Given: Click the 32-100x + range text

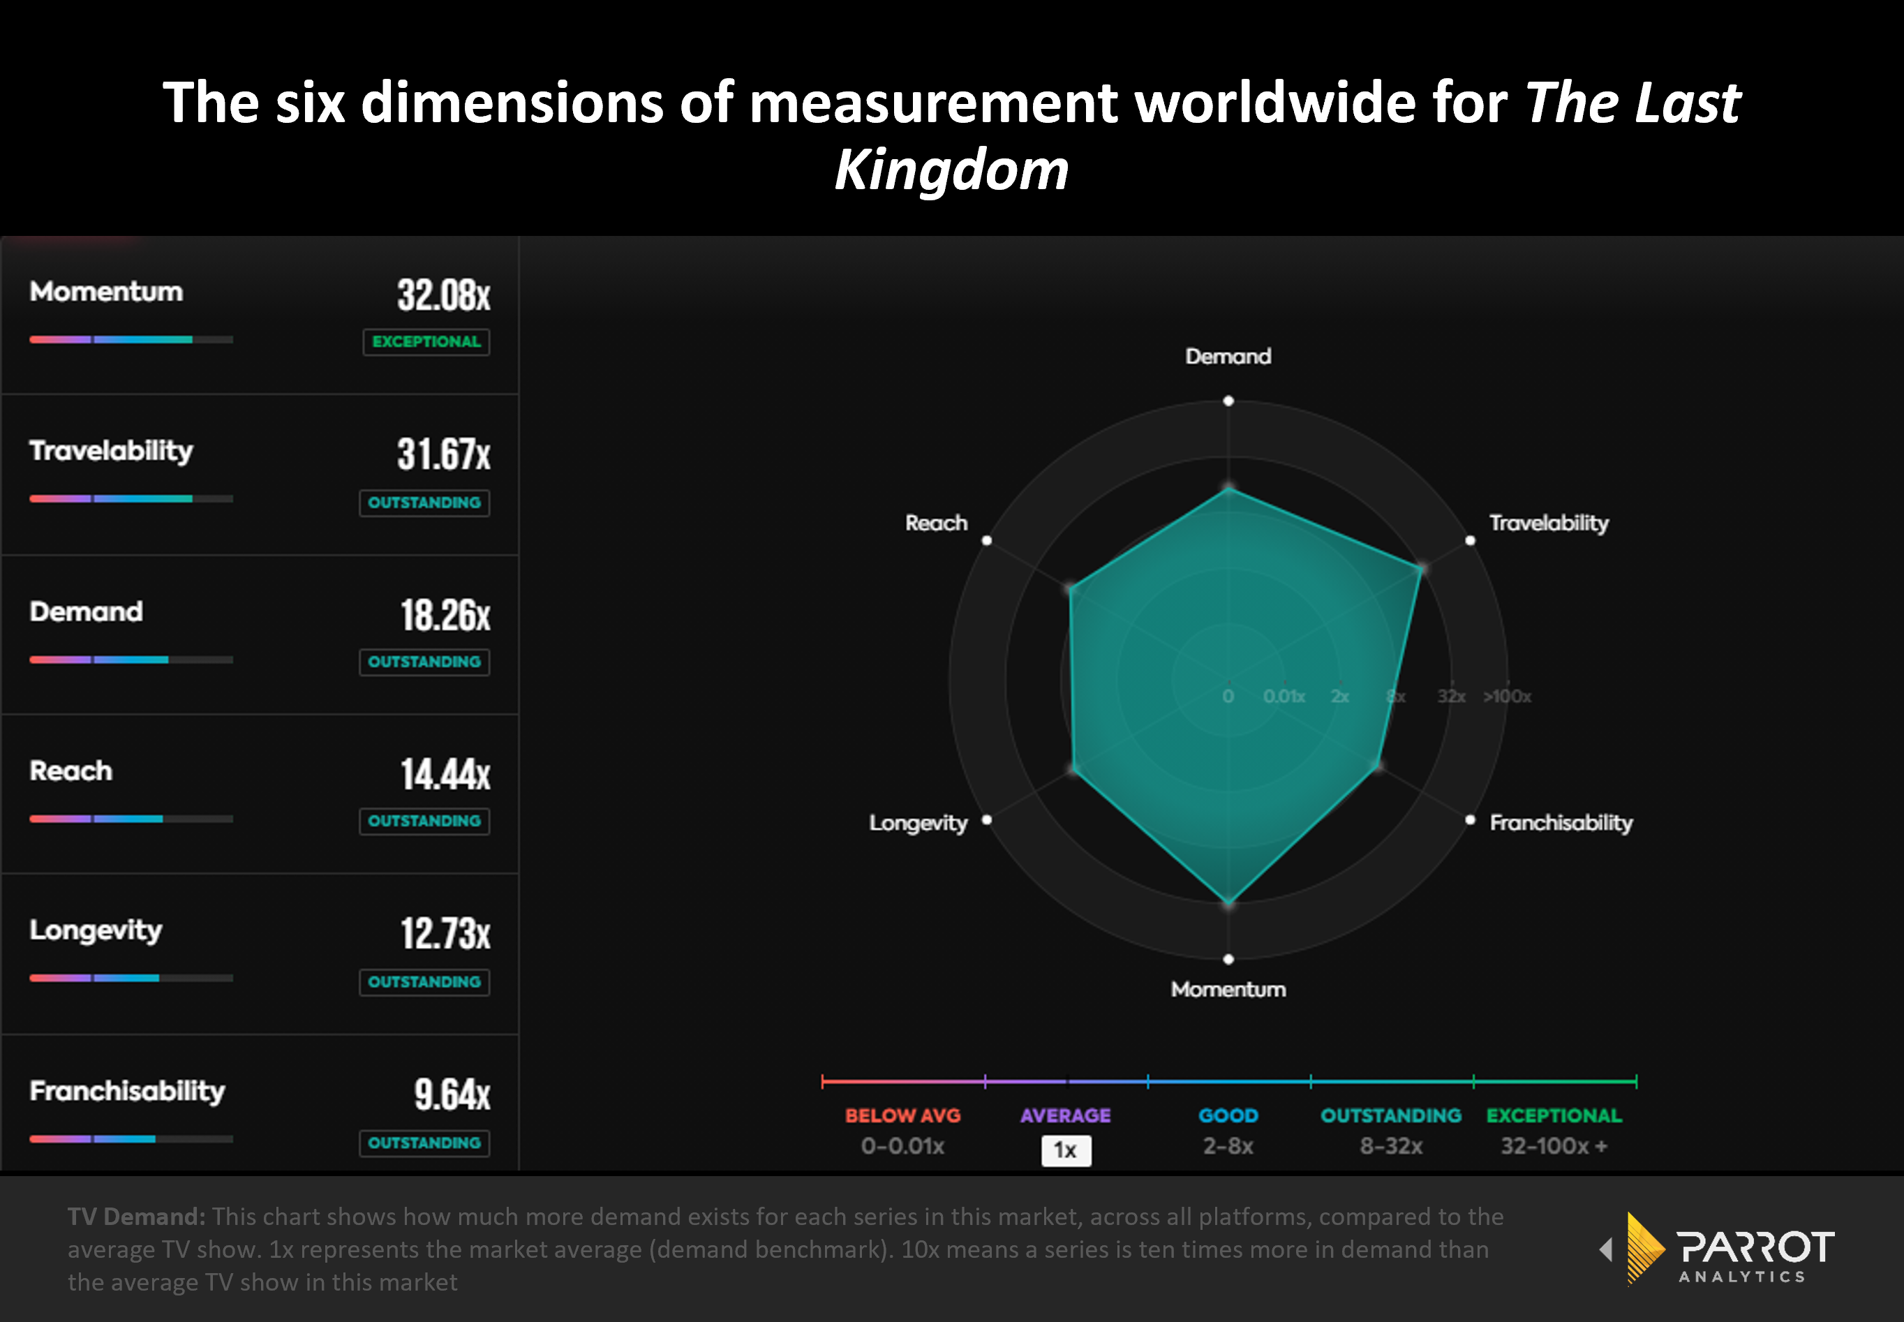Looking at the screenshot, I should coord(1554,1146).
